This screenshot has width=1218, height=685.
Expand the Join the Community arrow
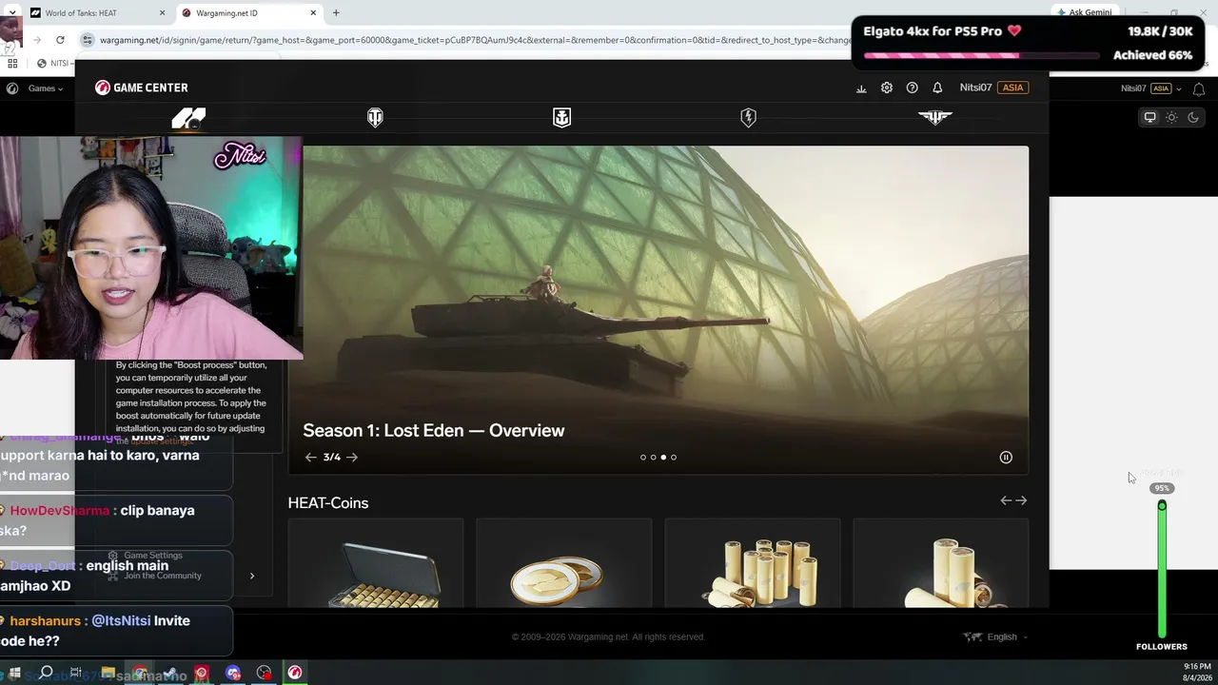252,576
